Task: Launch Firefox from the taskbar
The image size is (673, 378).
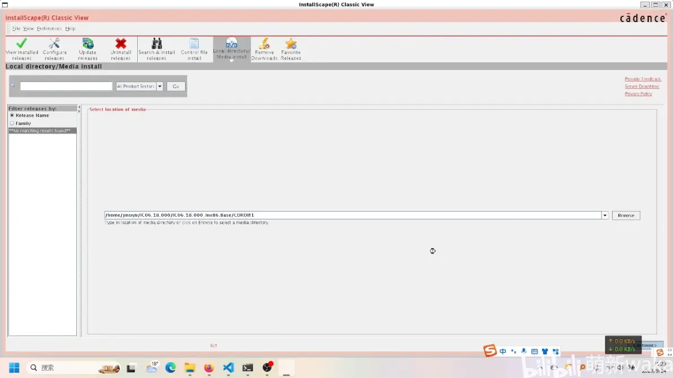Action: pyautogui.click(x=209, y=368)
